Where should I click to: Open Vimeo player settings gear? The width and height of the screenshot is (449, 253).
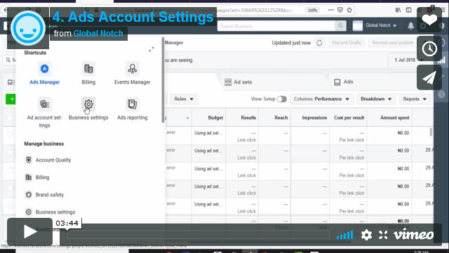tap(366, 235)
